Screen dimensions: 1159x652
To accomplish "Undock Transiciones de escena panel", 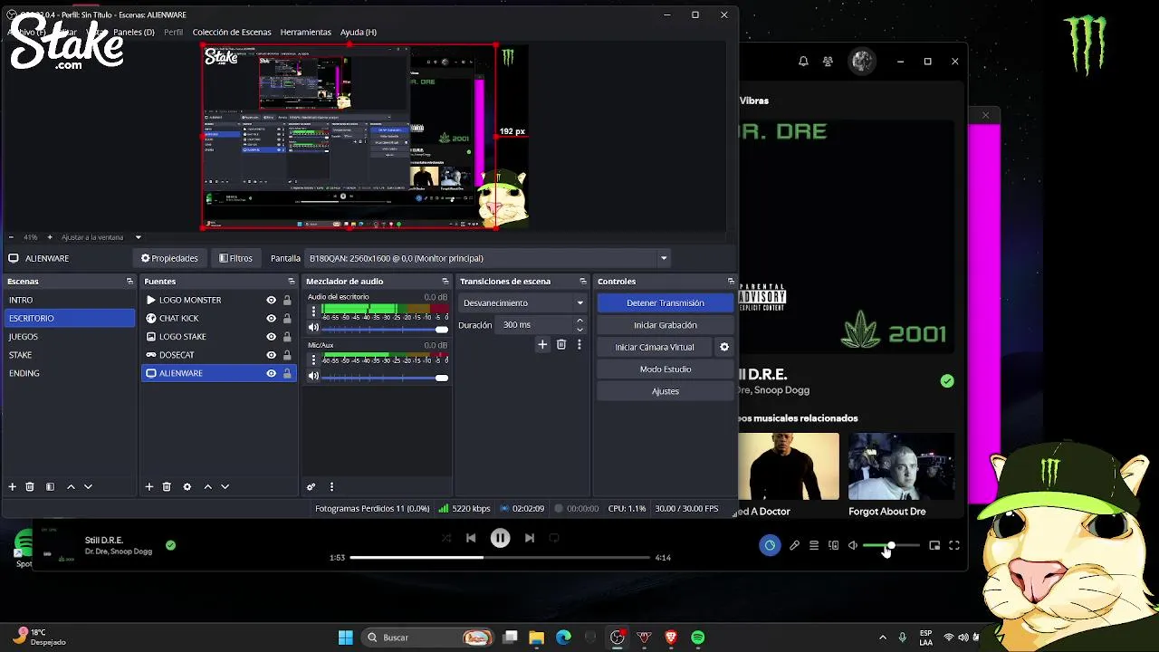I will (582, 282).
